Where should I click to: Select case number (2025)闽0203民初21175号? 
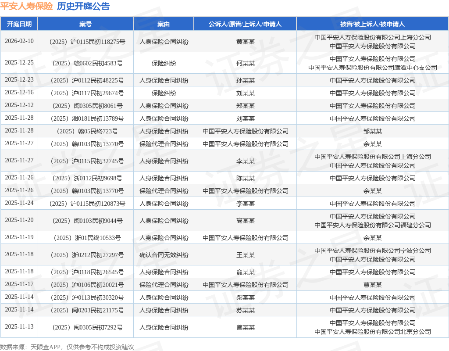(x=87, y=311)
